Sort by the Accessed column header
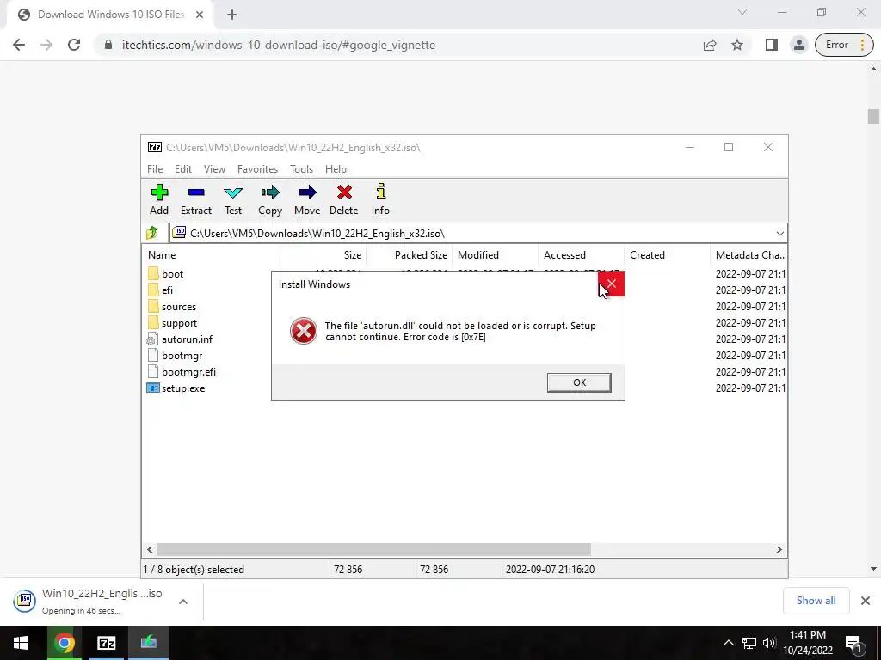Image resolution: width=881 pixels, height=660 pixels. tap(581, 254)
